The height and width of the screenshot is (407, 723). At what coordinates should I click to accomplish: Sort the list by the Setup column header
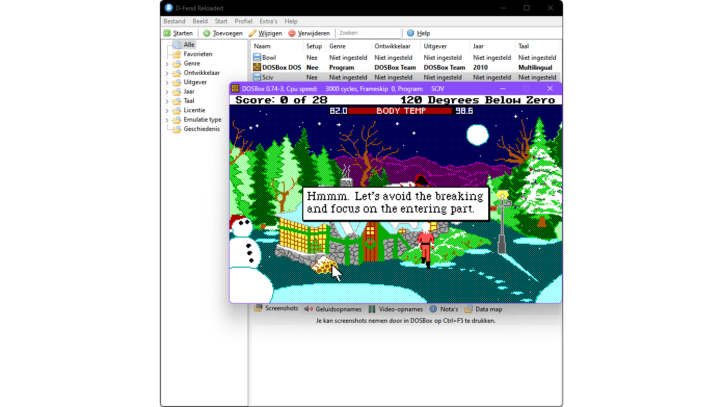314,46
